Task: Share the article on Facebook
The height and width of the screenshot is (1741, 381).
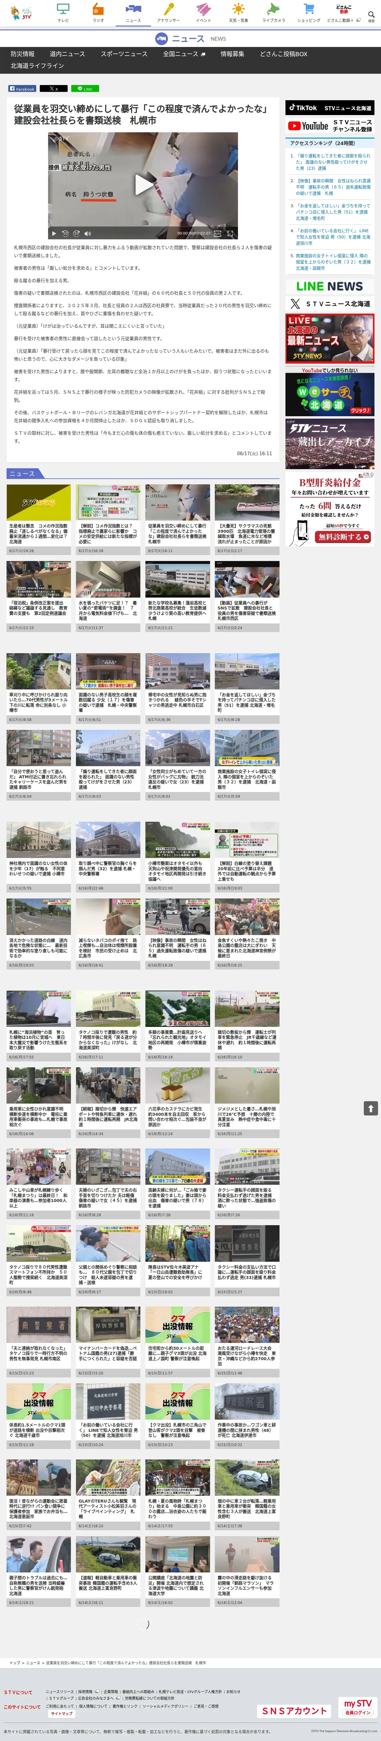Action: 22,89
